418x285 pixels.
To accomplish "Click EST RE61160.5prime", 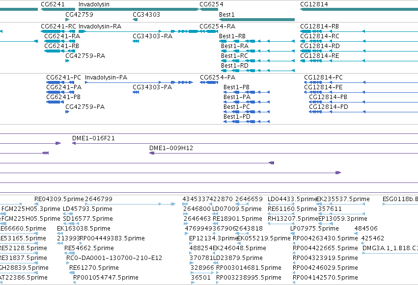I will 292,209.
